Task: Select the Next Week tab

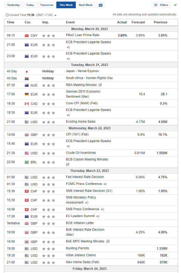Action: coord(86,5)
